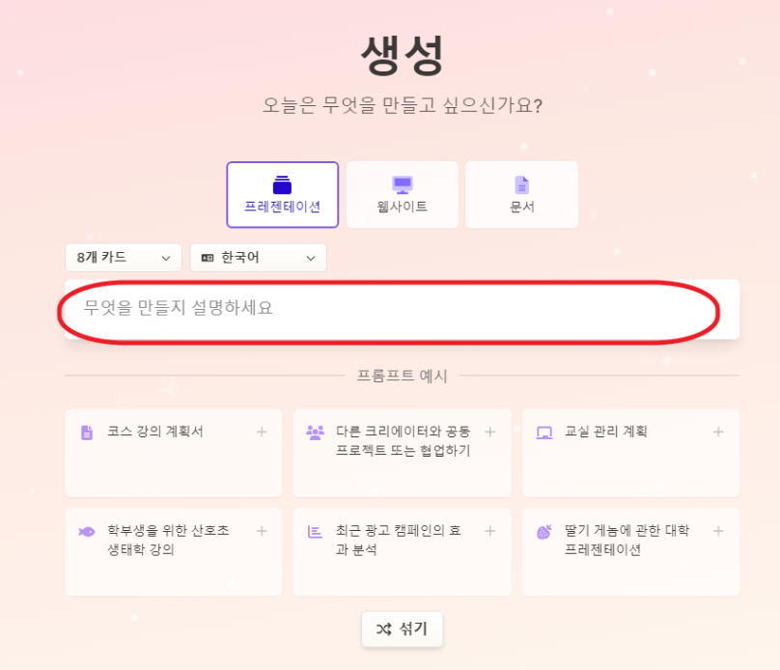Click the plus on 교실 관리 계획 card
This screenshot has width=780, height=670.
point(718,433)
